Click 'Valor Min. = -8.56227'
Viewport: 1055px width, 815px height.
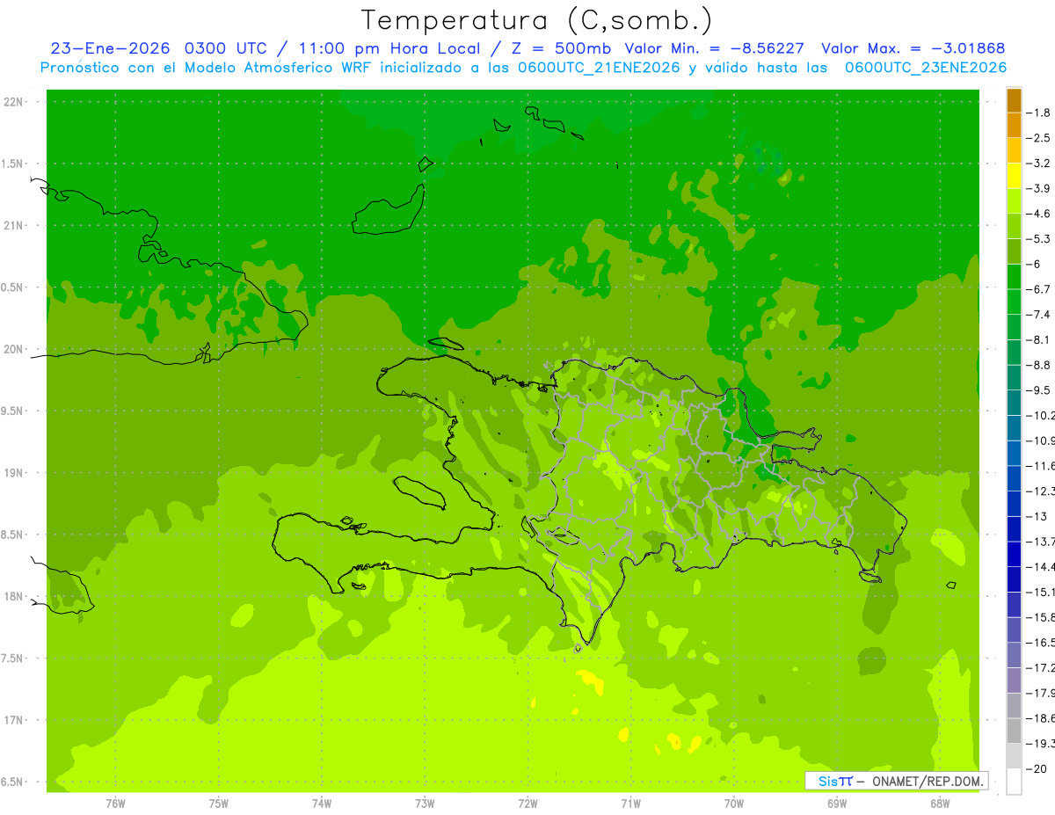pyautogui.click(x=714, y=48)
